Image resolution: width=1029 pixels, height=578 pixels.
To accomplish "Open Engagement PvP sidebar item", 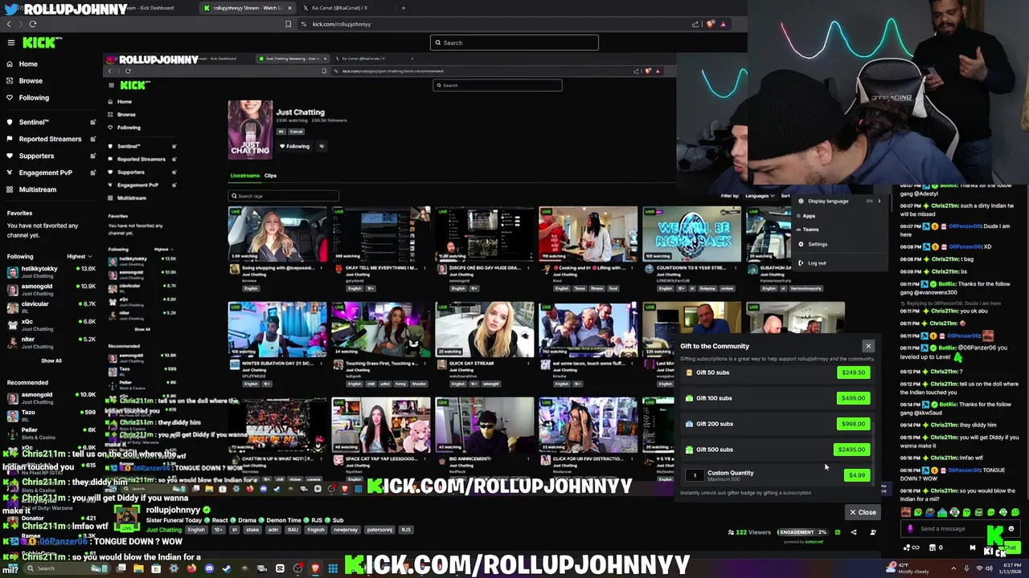I will (45, 173).
